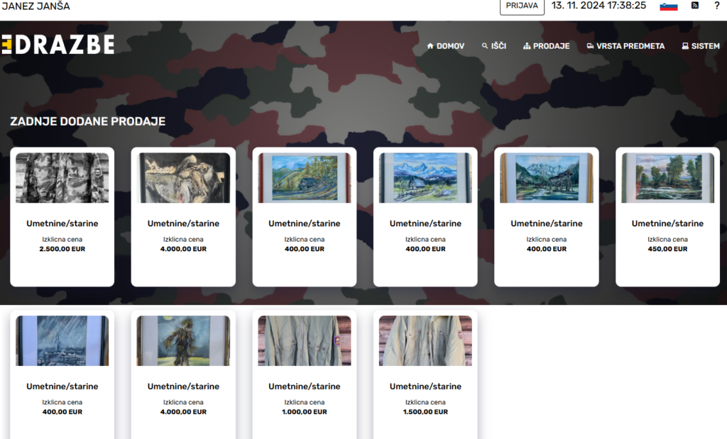The height and width of the screenshot is (439, 727).
Task: Open the RSS feed icon
Action: [x=694, y=6]
